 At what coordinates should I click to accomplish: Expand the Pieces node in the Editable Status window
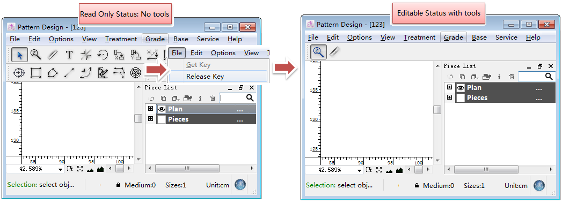tap(449, 97)
